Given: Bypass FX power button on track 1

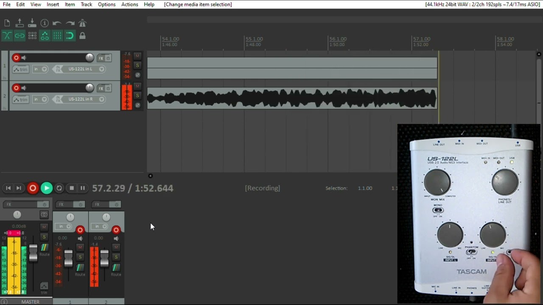Looking at the screenshot, I should (x=108, y=58).
